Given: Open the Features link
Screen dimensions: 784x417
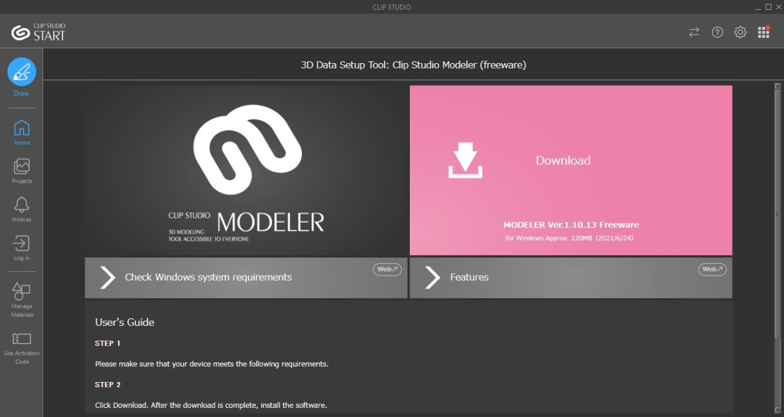Looking at the screenshot, I should (571, 277).
